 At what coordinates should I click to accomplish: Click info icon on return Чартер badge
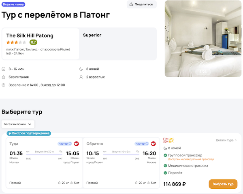coord(147,143)
